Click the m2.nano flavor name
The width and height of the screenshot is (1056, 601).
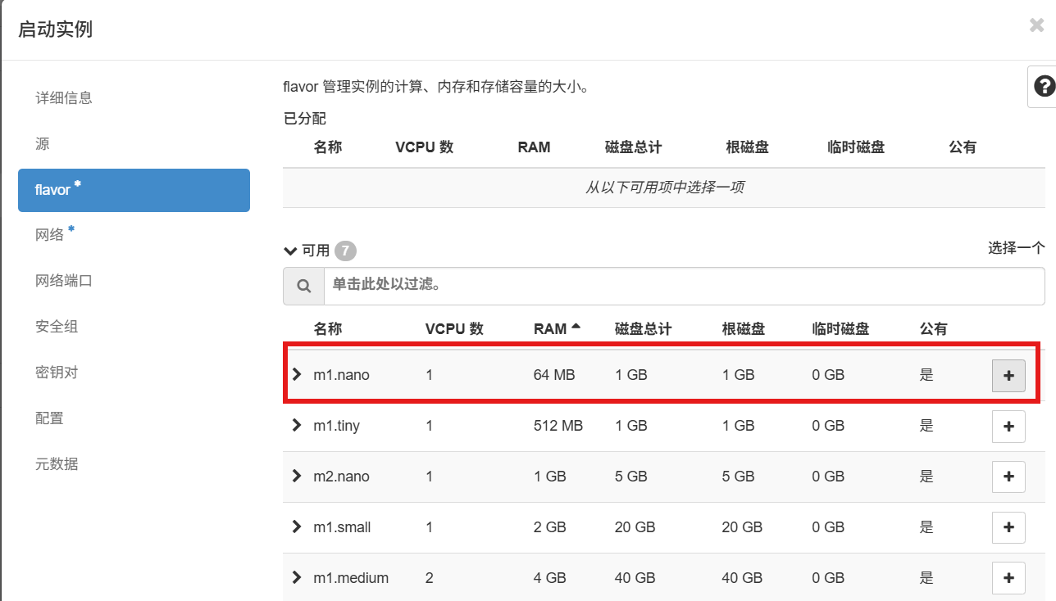pos(341,477)
